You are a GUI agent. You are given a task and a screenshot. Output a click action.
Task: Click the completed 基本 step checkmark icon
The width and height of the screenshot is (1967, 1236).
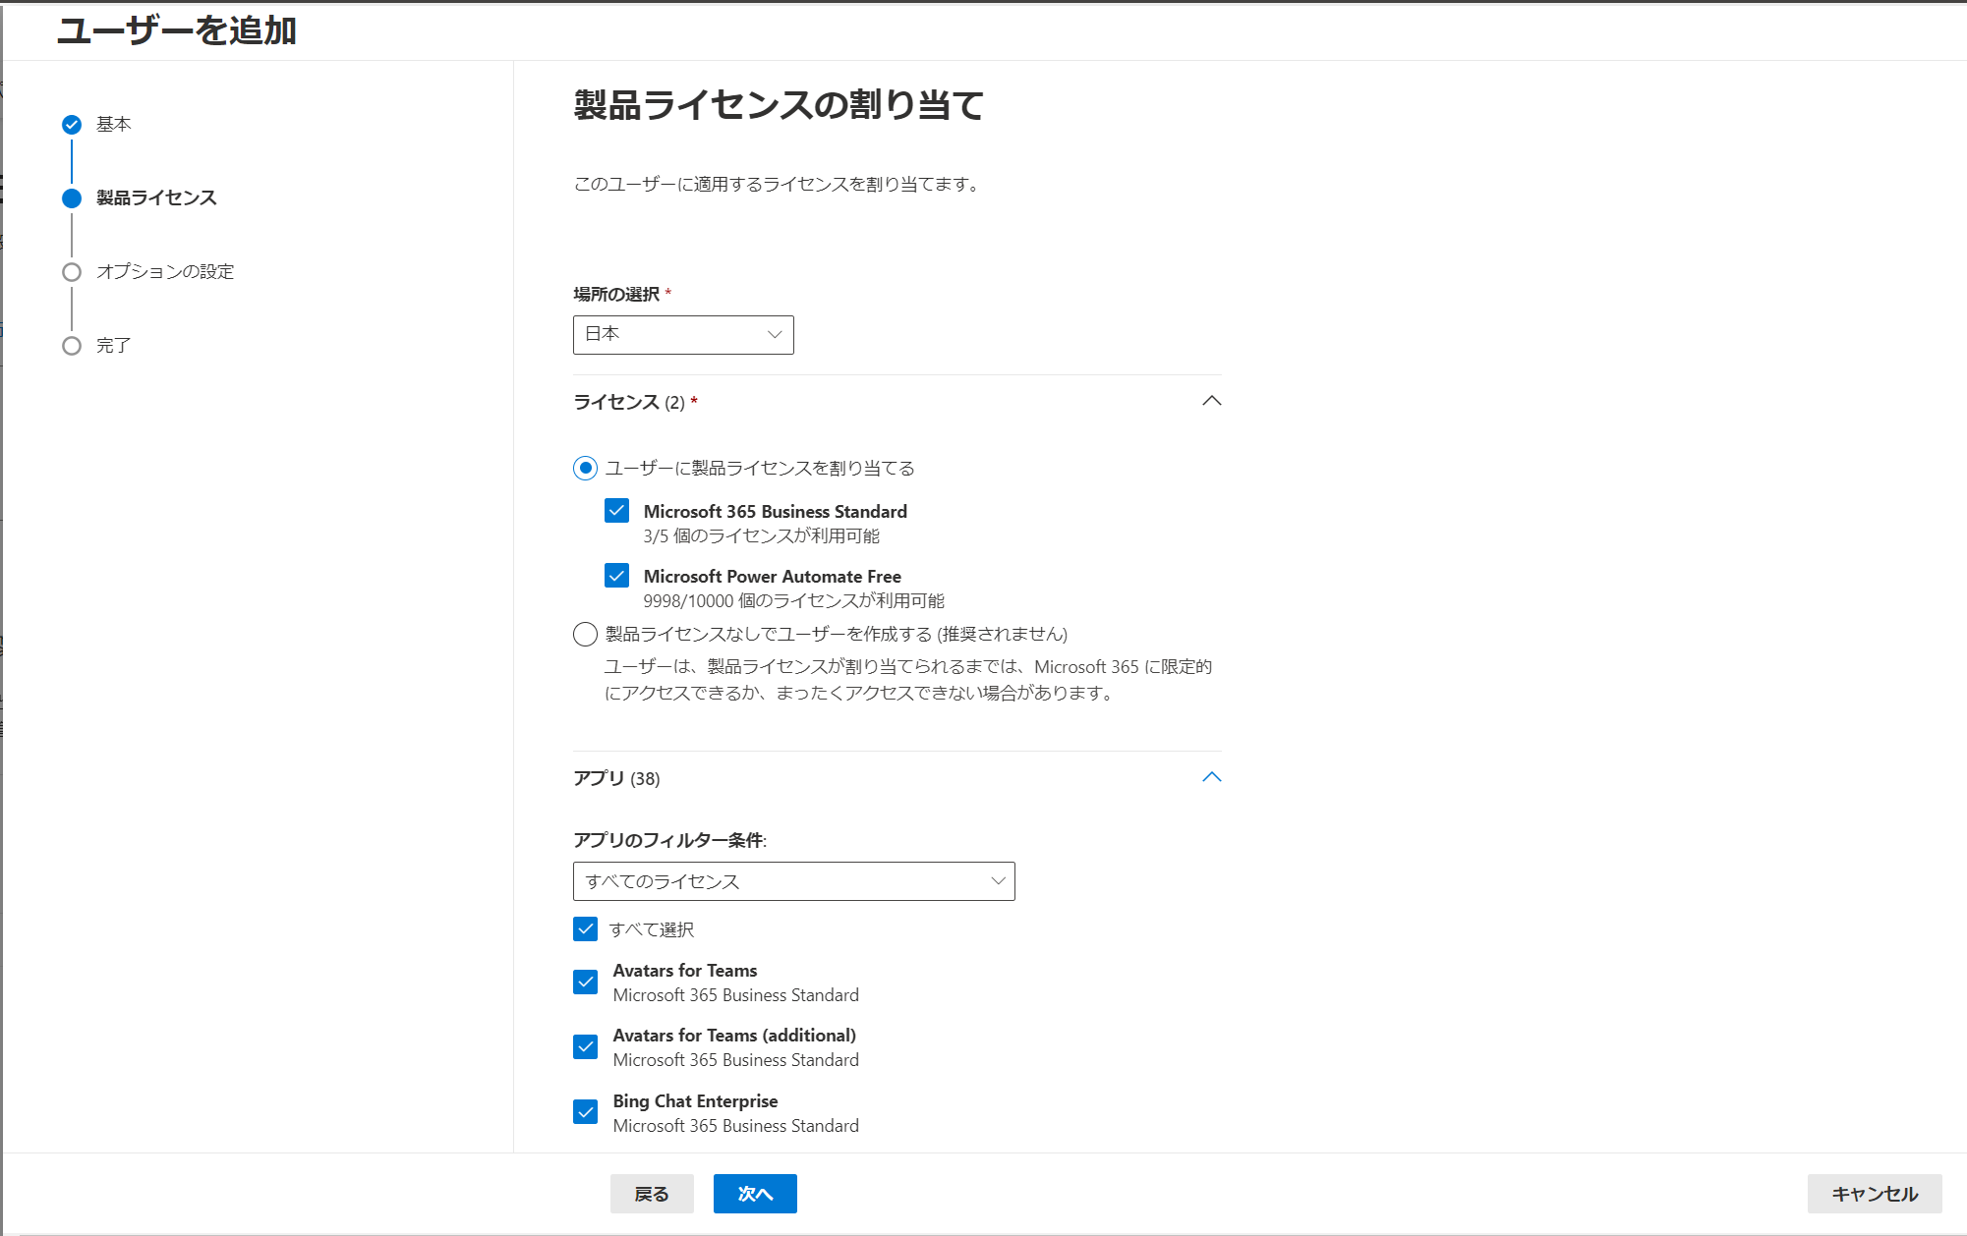72,125
